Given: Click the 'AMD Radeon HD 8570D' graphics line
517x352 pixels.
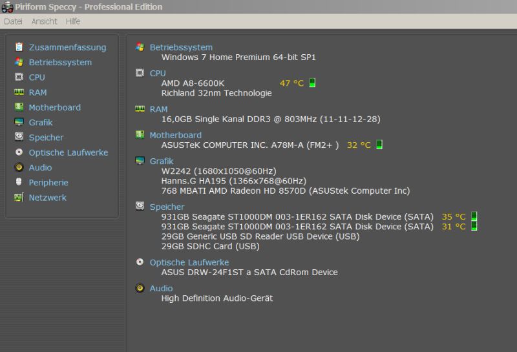Looking at the screenshot, I should coord(286,191).
